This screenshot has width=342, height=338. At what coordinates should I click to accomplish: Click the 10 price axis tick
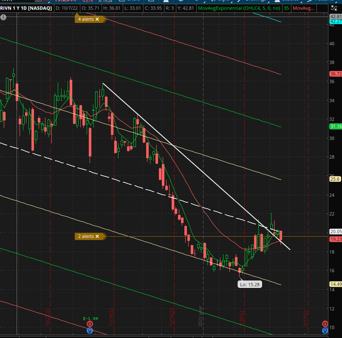pos(332,327)
